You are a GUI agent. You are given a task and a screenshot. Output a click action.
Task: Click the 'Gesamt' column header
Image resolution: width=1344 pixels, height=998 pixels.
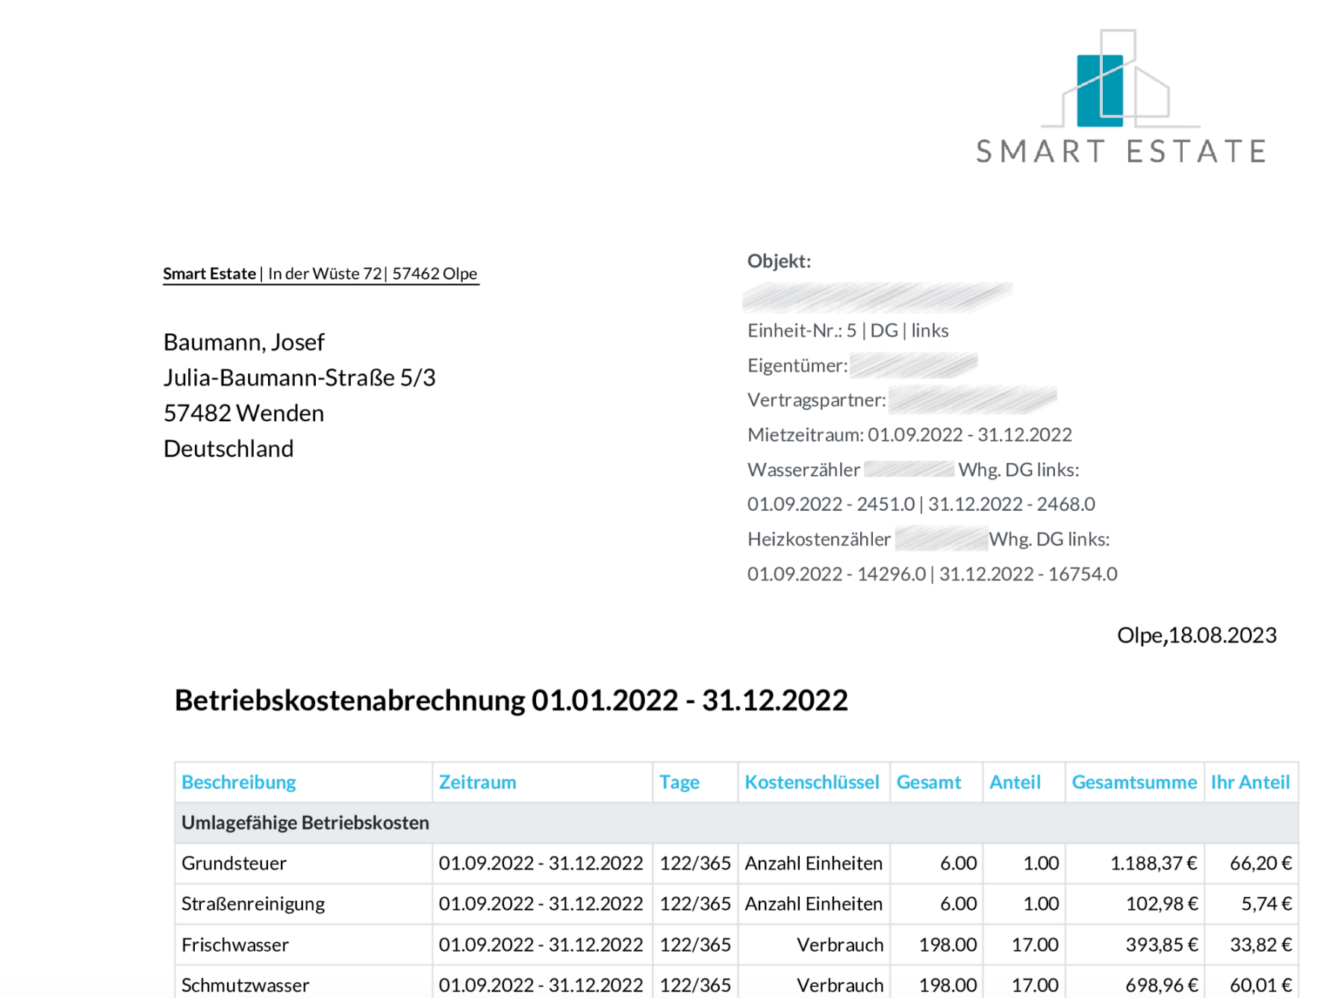(929, 782)
